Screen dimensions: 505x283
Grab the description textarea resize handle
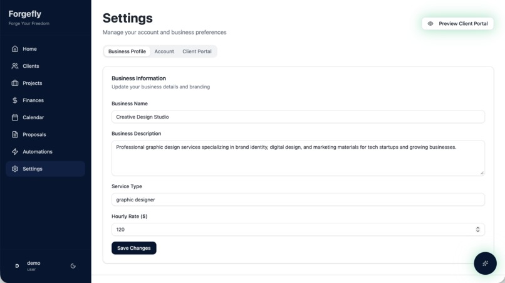point(482,173)
